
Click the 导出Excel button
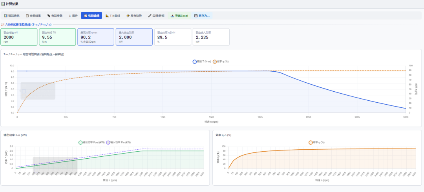pos(179,16)
